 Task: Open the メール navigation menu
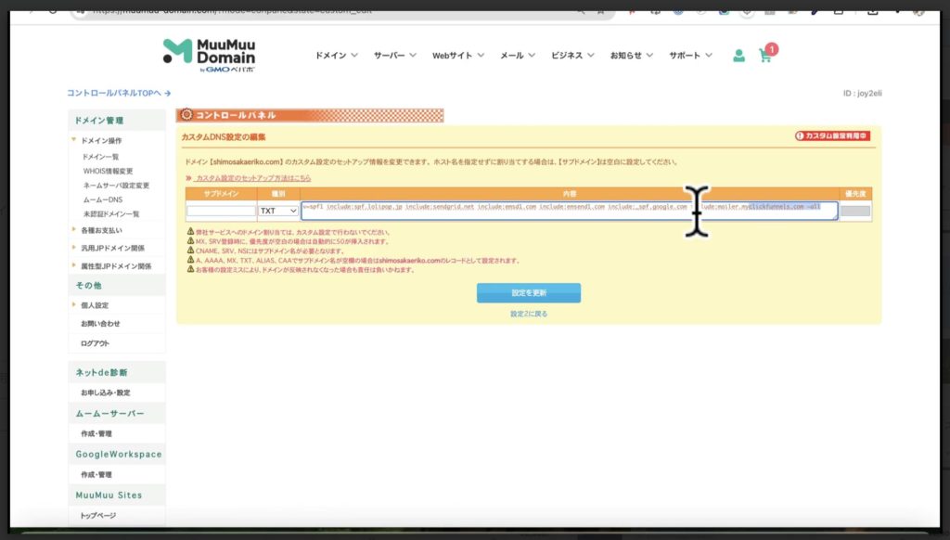(x=518, y=56)
